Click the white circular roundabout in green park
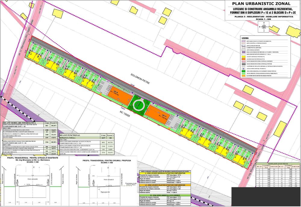Screen dimensions: 301x207 point(139,104)
